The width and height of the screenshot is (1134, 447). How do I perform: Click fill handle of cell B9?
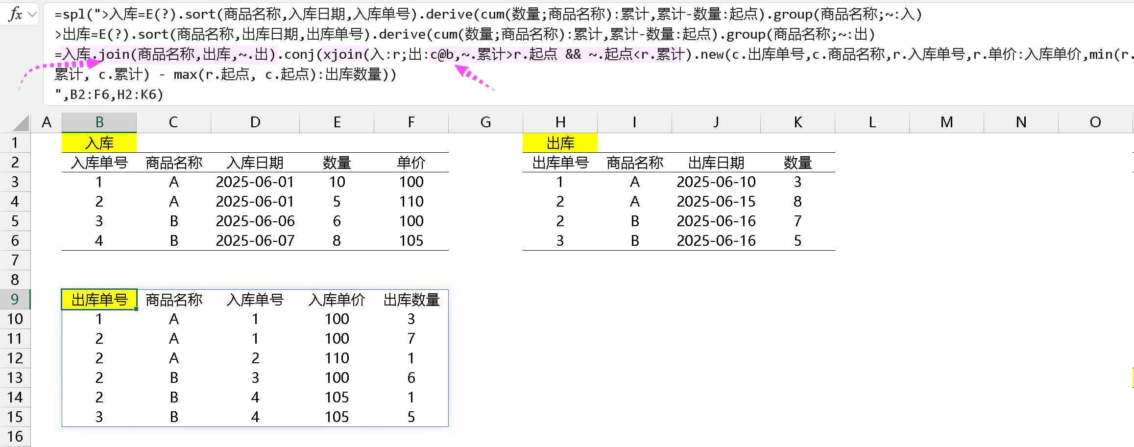[136, 309]
